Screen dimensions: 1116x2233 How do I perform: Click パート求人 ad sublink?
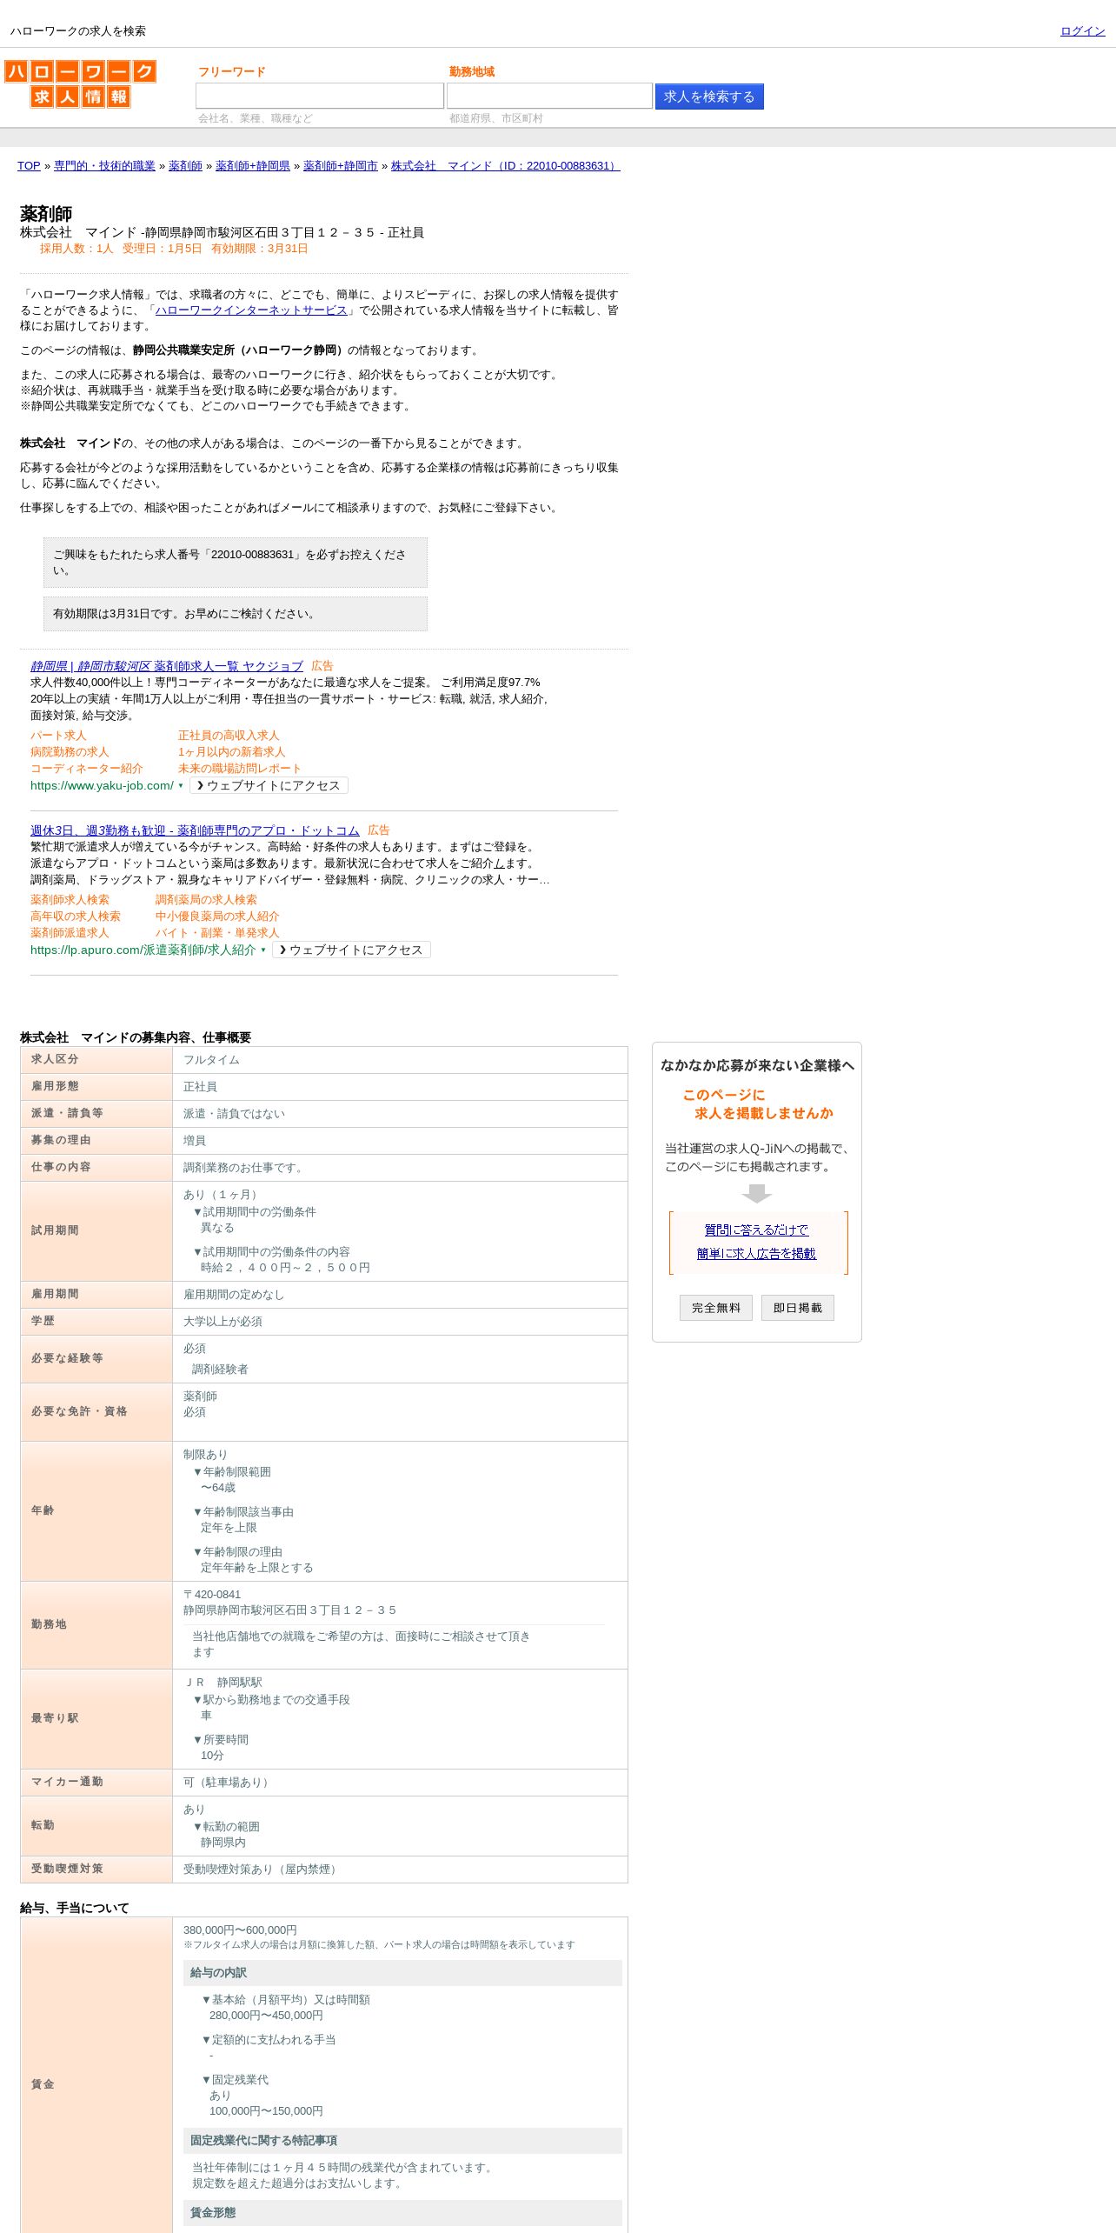click(x=58, y=736)
